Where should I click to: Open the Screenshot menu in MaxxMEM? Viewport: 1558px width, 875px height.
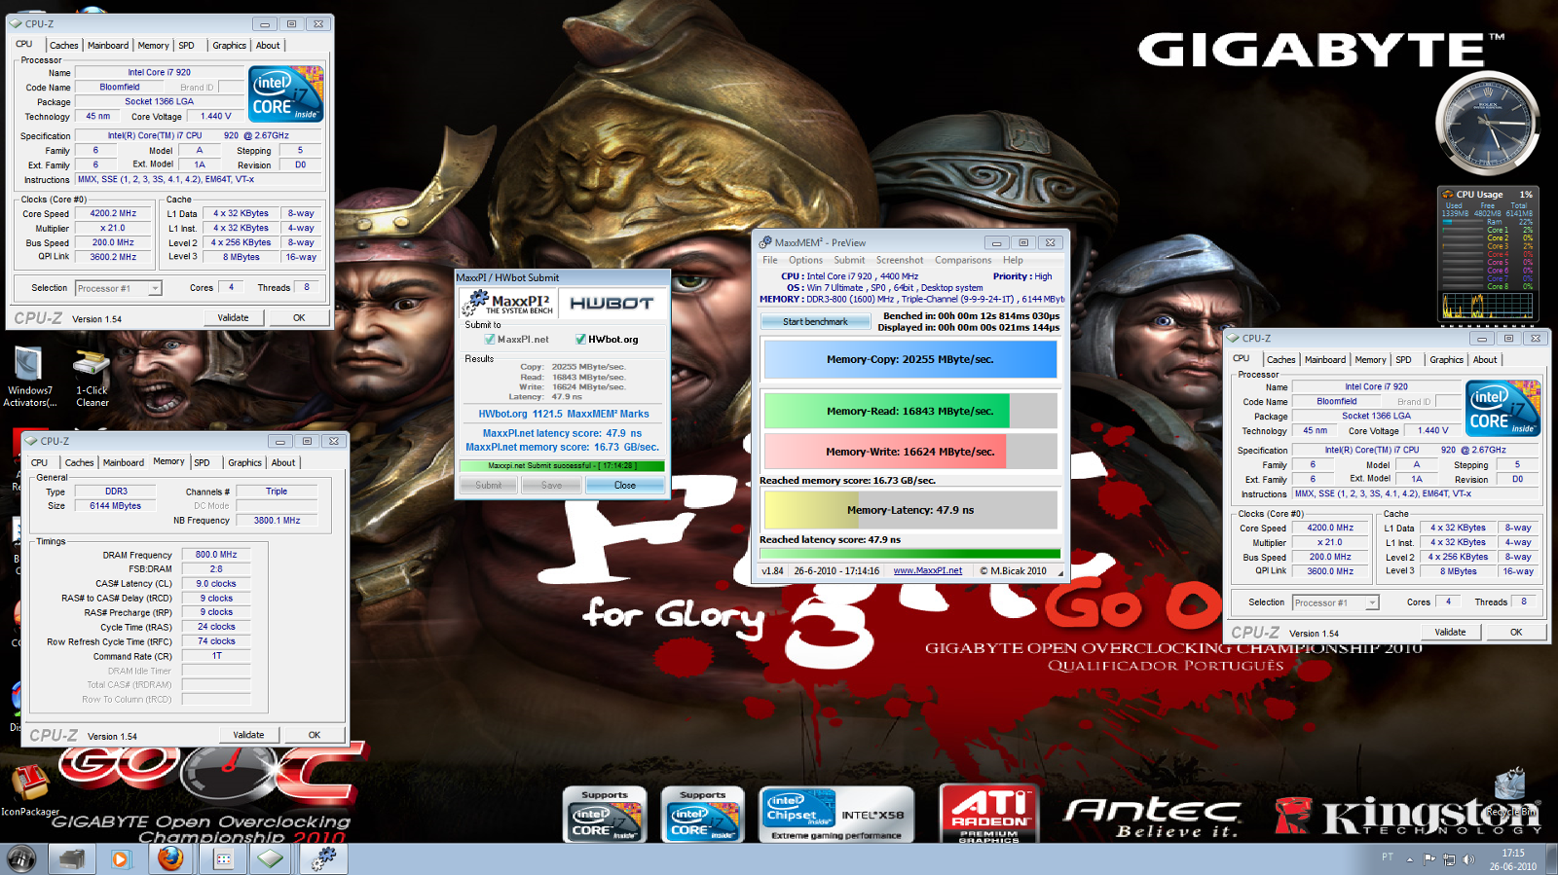point(900,260)
